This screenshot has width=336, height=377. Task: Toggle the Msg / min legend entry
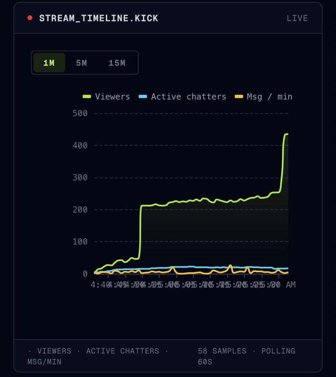[263, 97]
